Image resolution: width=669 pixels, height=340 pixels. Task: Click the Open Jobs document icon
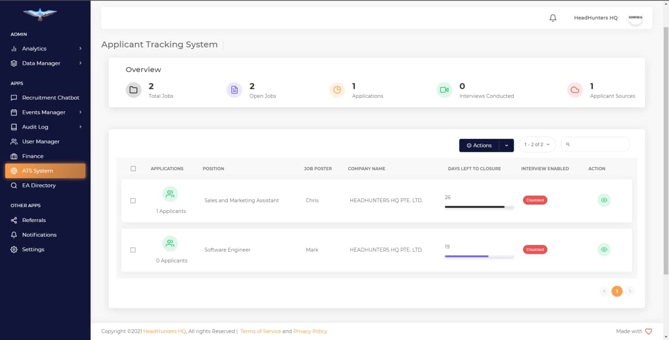(x=234, y=90)
